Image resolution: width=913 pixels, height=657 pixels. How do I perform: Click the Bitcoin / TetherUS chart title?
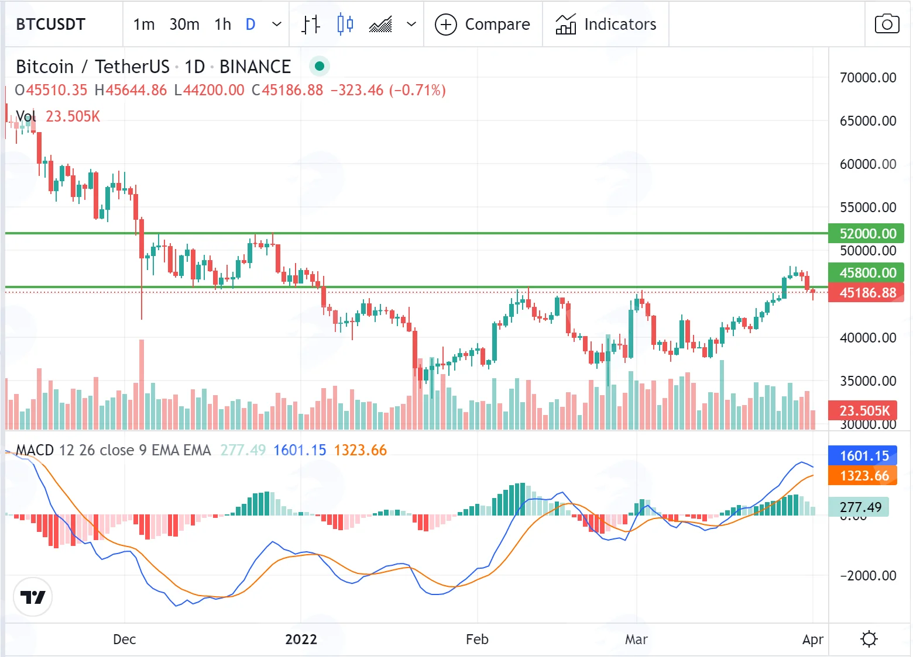point(153,67)
